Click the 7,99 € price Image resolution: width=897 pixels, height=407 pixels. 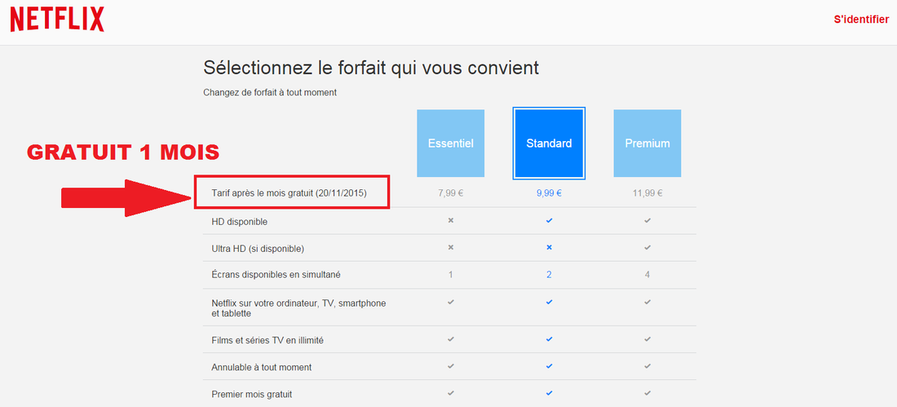pos(451,193)
